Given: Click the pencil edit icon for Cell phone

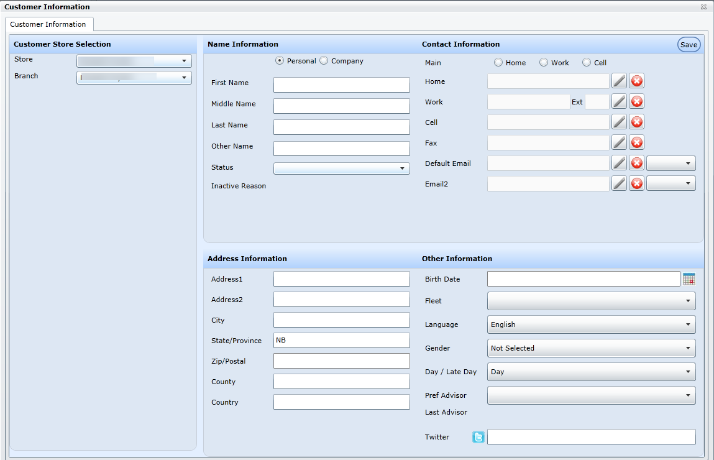Looking at the screenshot, I should (619, 122).
